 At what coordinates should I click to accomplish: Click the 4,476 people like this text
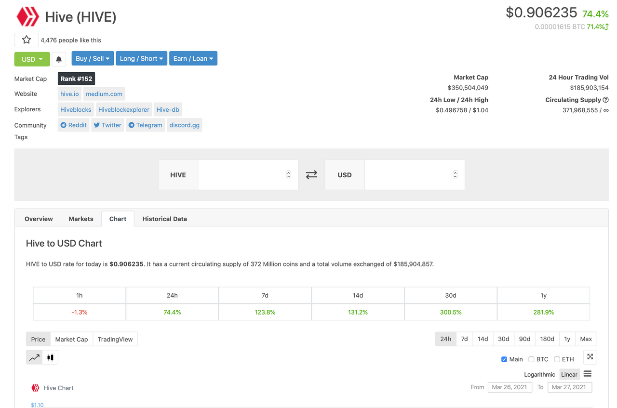click(71, 40)
